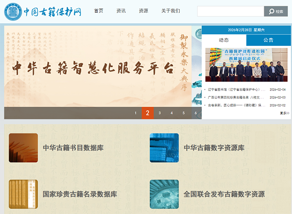The height and width of the screenshot is (214, 292).
Task: Switch to the 公告 tab
Action: tap(269, 40)
